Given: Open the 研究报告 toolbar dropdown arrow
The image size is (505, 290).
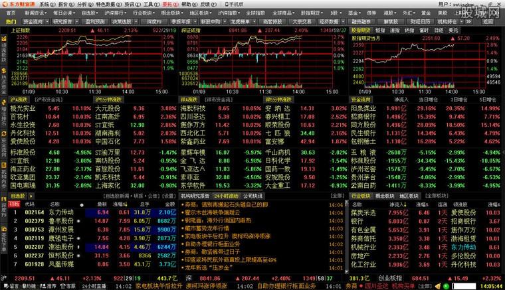Looking at the screenshot, I should click(76, 21).
